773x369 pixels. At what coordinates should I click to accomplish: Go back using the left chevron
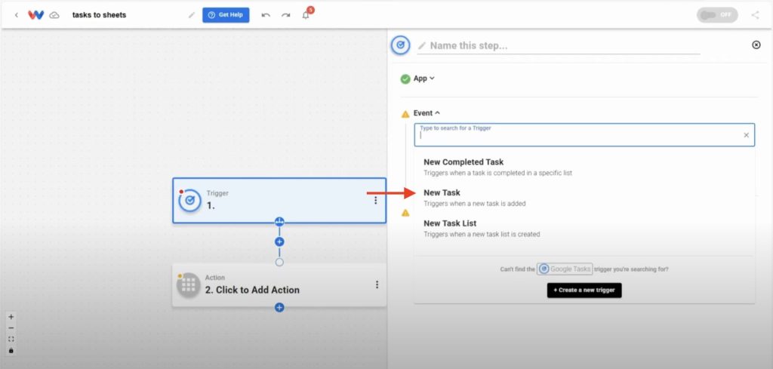(17, 15)
